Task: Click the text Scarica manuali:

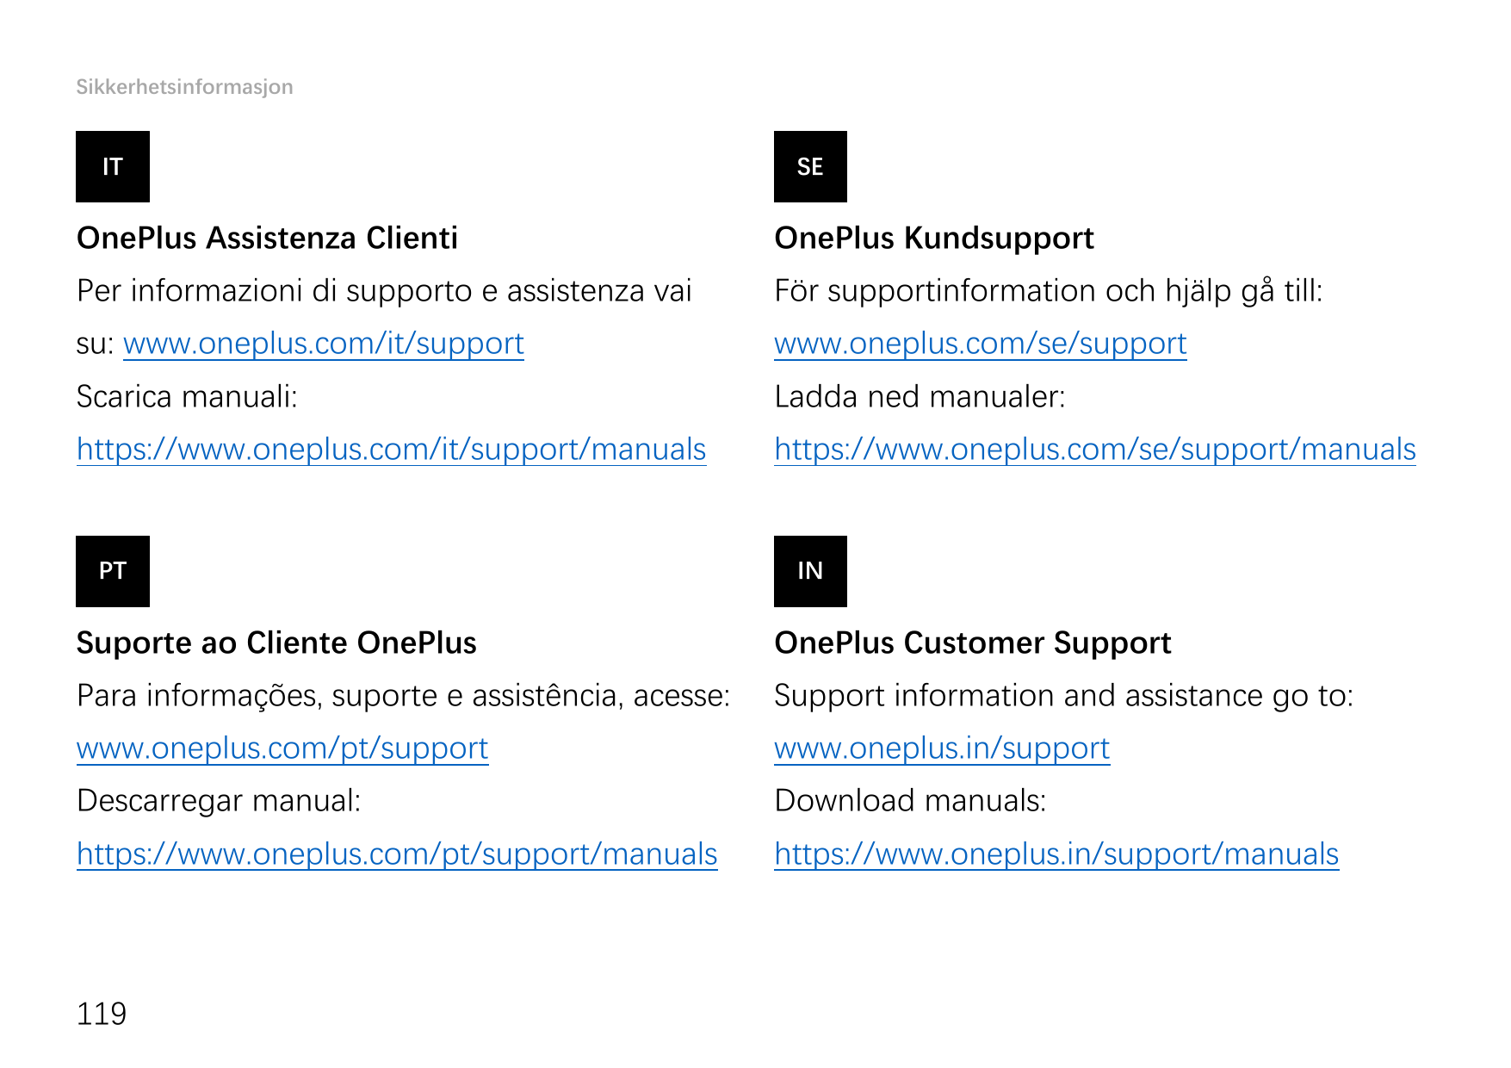Action: pos(187,397)
